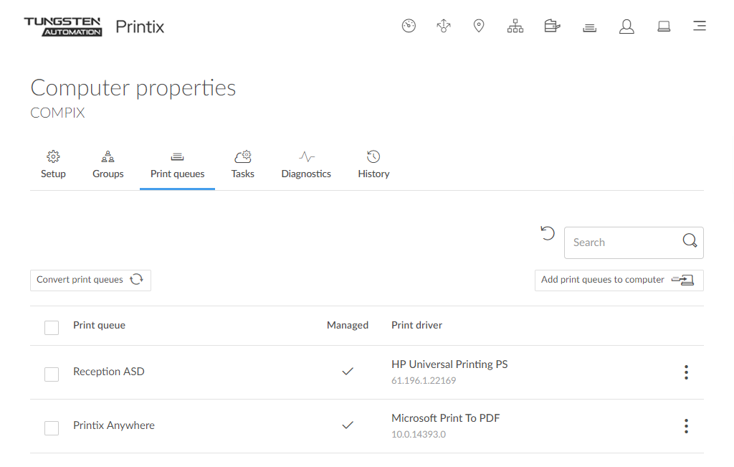Viewport: 734px width, 467px height.
Task: Open the History tab
Action: 373,165
